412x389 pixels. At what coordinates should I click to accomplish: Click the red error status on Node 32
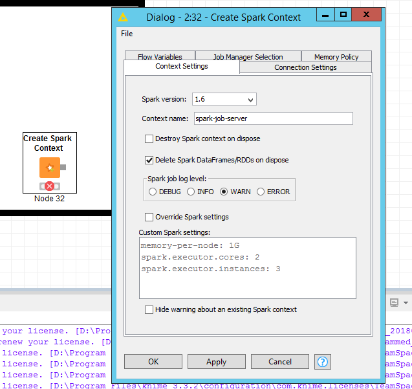coord(49,186)
